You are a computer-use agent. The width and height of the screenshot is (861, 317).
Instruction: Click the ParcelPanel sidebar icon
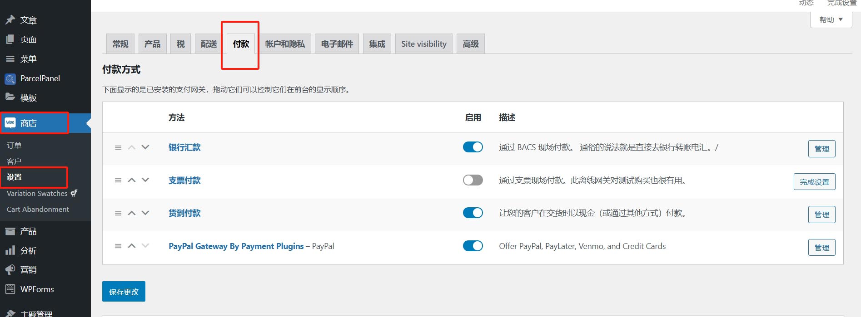click(x=10, y=79)
